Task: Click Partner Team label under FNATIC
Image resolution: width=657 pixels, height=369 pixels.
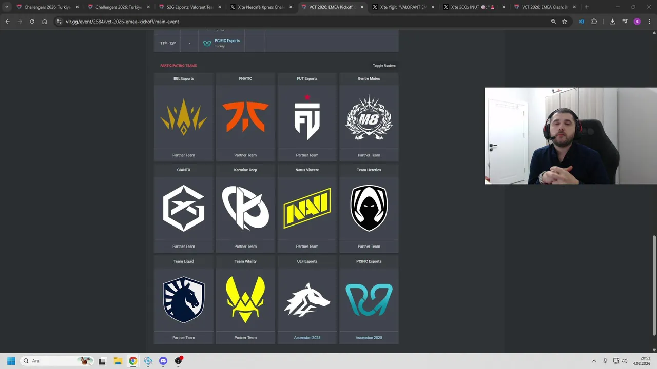Action: tap(245, 155)
